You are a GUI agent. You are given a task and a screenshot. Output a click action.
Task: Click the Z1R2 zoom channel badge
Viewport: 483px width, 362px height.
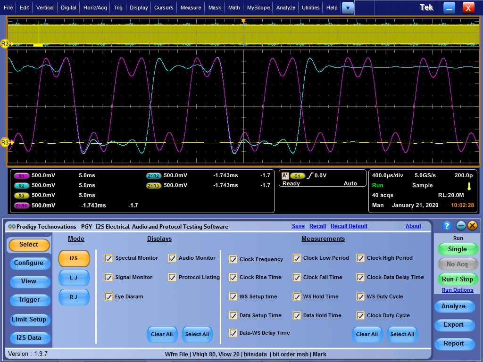pyautogui.click(x=153, y=176)
